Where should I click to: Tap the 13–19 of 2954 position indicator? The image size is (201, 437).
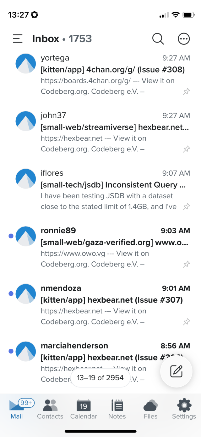coord(100,377)
